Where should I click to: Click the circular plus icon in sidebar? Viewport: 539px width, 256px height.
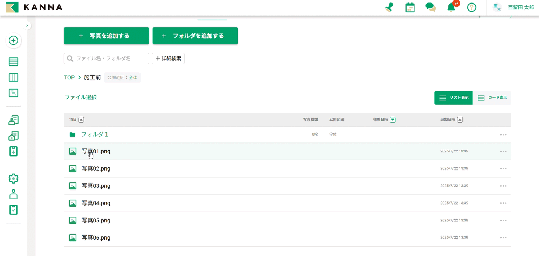pyautogui.click(x=13, y=41)
